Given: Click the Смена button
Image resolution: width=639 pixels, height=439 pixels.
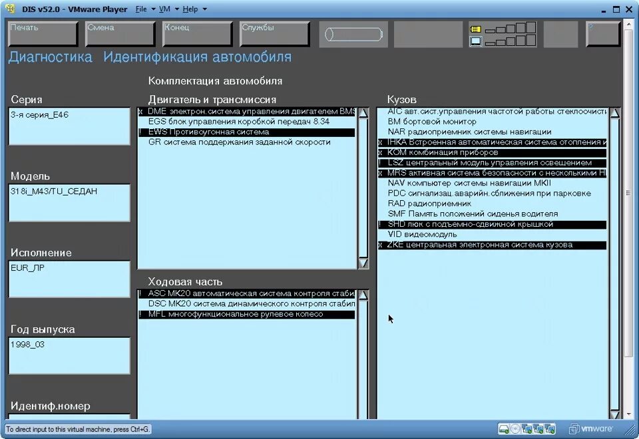Looking at the screenshot, I should [120, 34].
